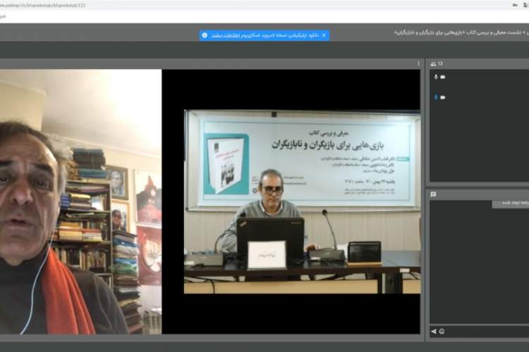This screenshot has width=529, height=352.
Task: Open the emoji picker in chat
Action: [442, 331]
